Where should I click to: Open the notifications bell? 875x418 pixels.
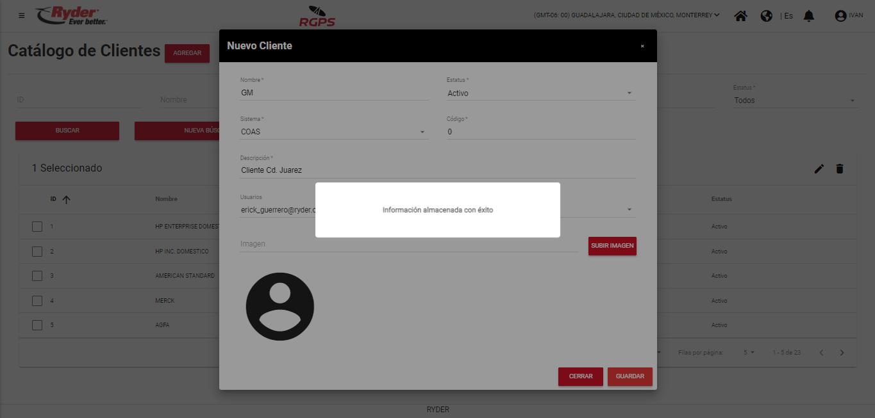[808, 16]
